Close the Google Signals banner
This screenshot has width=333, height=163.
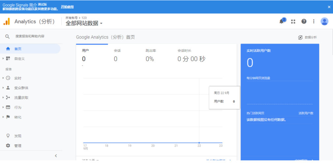click(329, 7)
